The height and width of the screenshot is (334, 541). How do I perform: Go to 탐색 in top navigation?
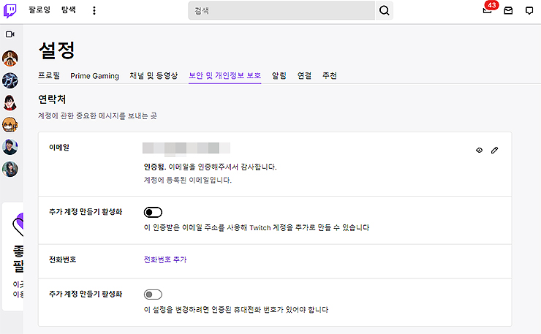pos(68,10)
